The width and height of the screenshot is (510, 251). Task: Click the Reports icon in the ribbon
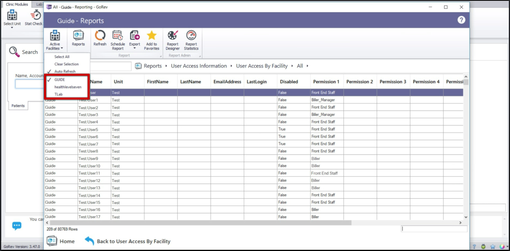[78, 38]
